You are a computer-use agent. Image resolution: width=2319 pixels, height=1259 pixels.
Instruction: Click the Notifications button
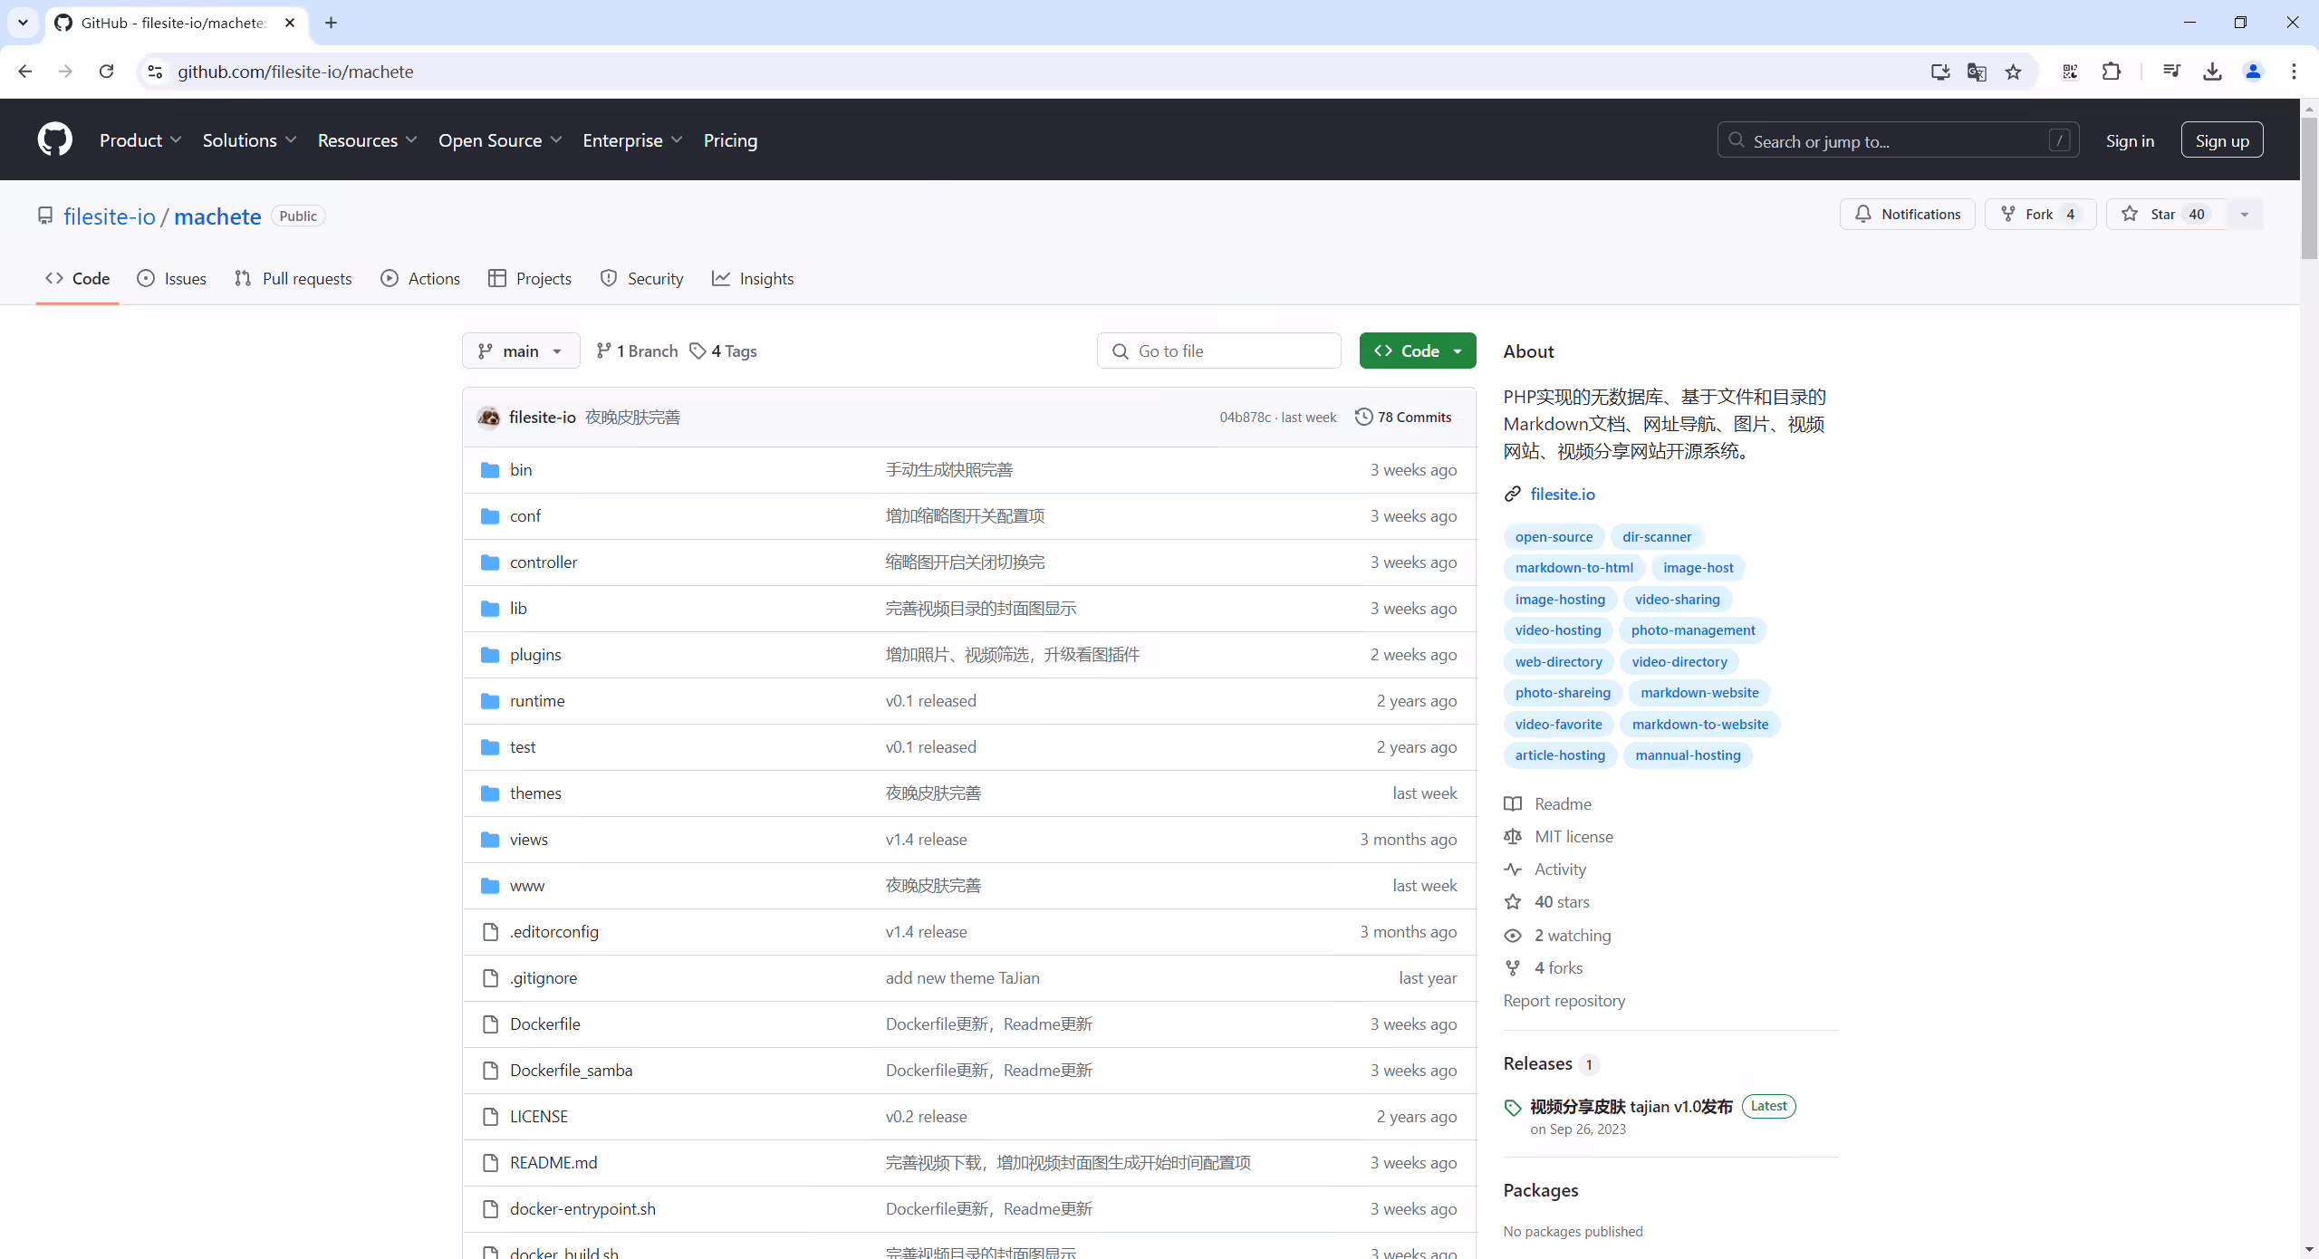tap(1907, 214)
